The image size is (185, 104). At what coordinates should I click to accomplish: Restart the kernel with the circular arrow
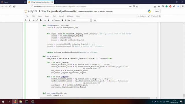(x=66, y=20)
